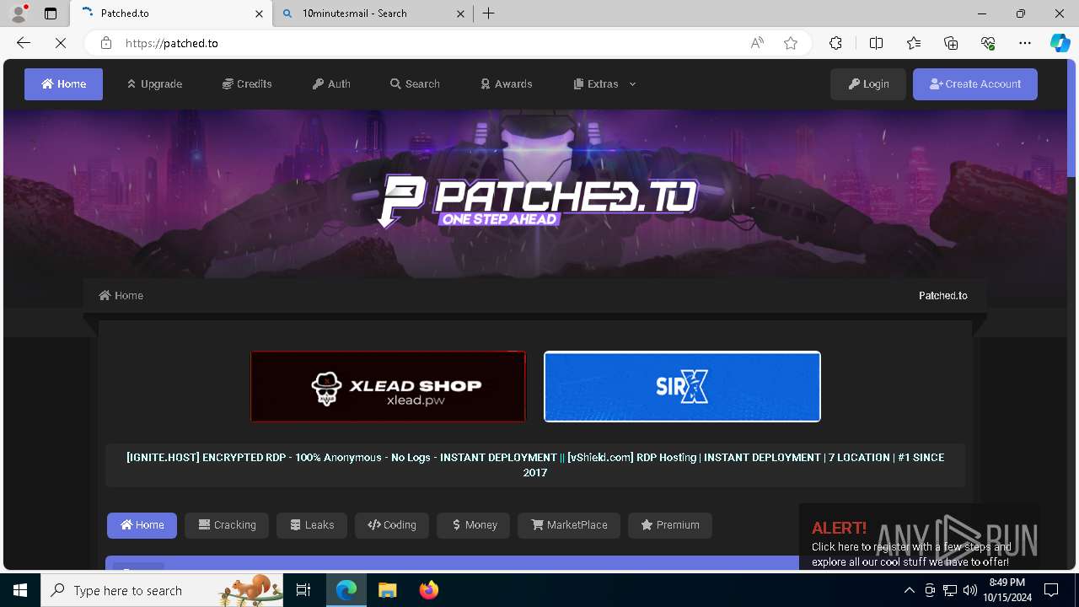Open the network status tray icon
Viewport: 1079px width, 607px height.
pyautogui.click(x=950, y=590)
